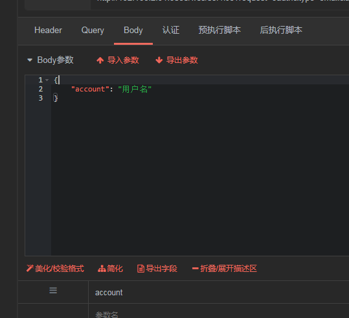Click the 导出参数 down-arrow icon
The width and height of the screenshot is (349, 318).
[x=159, y=60]
